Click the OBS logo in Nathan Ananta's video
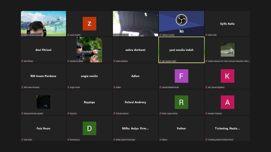The image size is (271, 152). pos(182,20)
